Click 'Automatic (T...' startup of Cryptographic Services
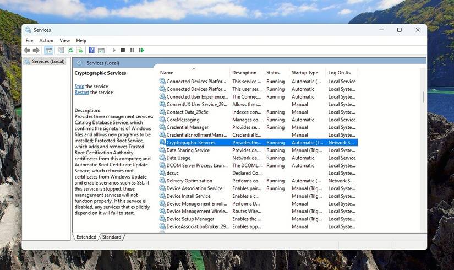Screen dimensions: 454x270 click(308, 142)
